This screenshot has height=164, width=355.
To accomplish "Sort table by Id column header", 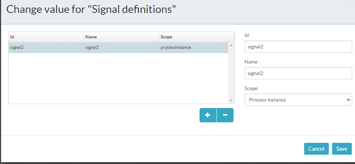I will click(46, 37).
